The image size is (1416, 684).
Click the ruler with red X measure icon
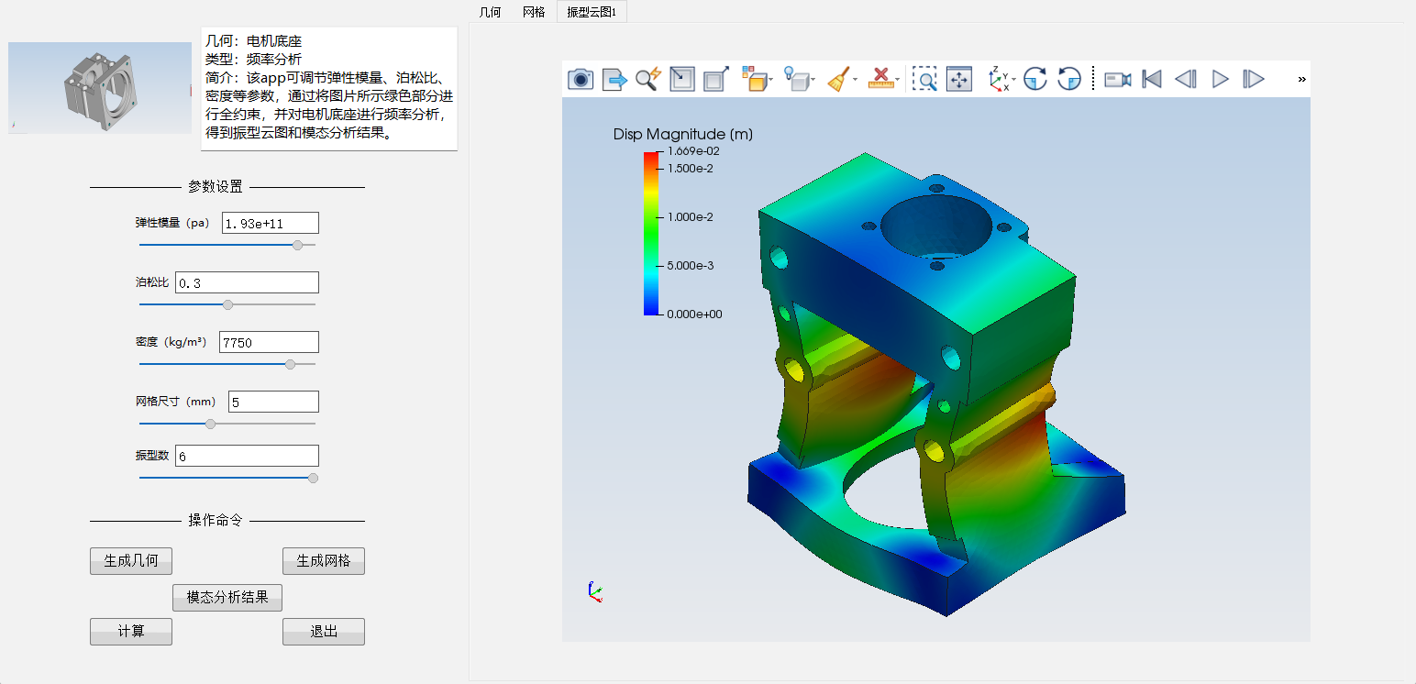coord(880,79)
